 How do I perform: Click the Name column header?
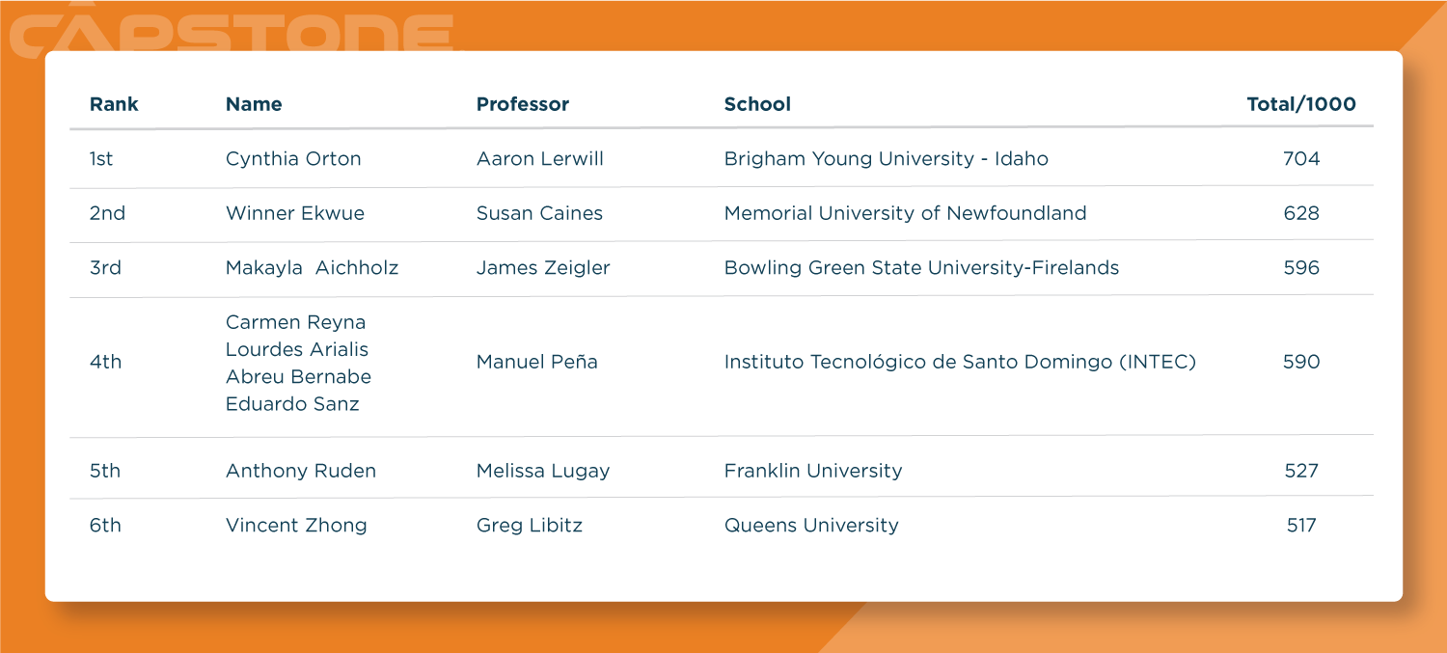coord(254,104)
